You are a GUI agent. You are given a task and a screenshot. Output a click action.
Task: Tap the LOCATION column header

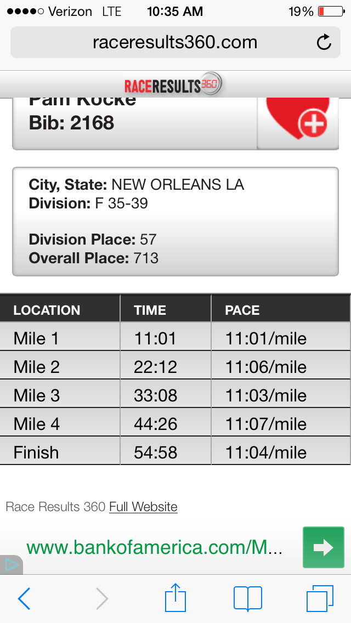(x=47, y=310)
